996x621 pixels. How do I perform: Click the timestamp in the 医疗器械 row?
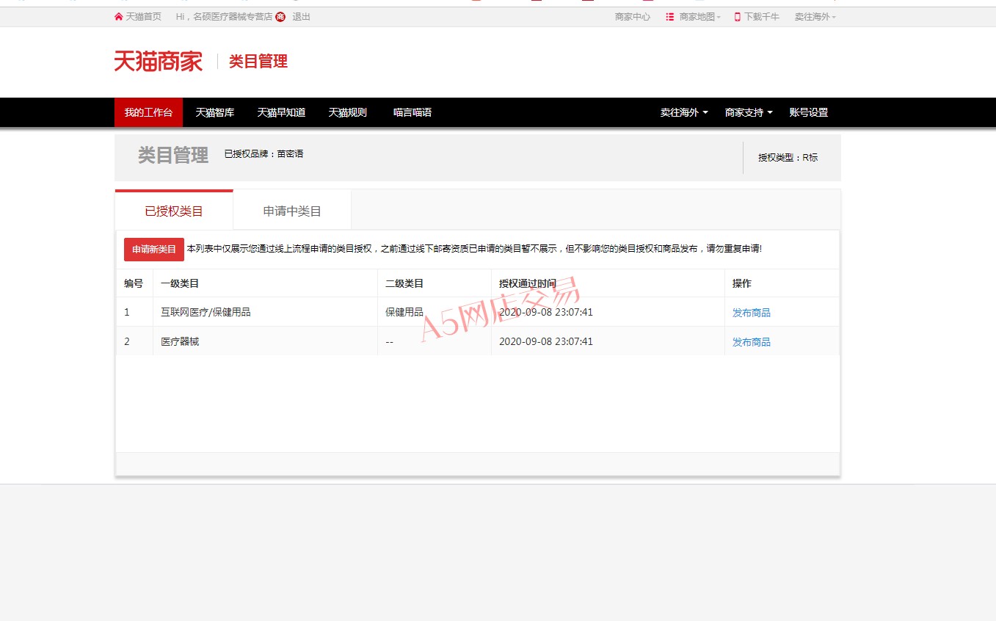coord(546,341)
